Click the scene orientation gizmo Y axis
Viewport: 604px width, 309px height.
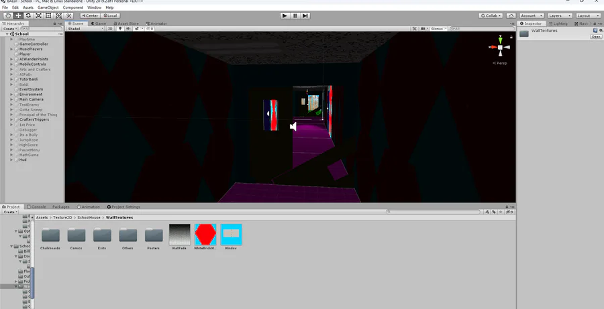[x=500, y=40]
